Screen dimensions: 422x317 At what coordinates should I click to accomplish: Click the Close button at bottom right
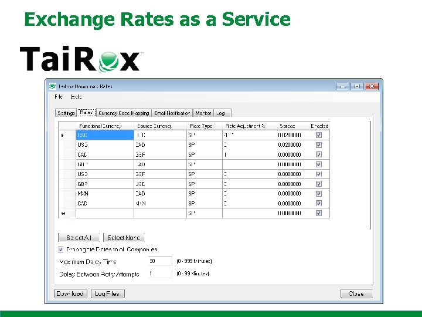click(356, 294)
